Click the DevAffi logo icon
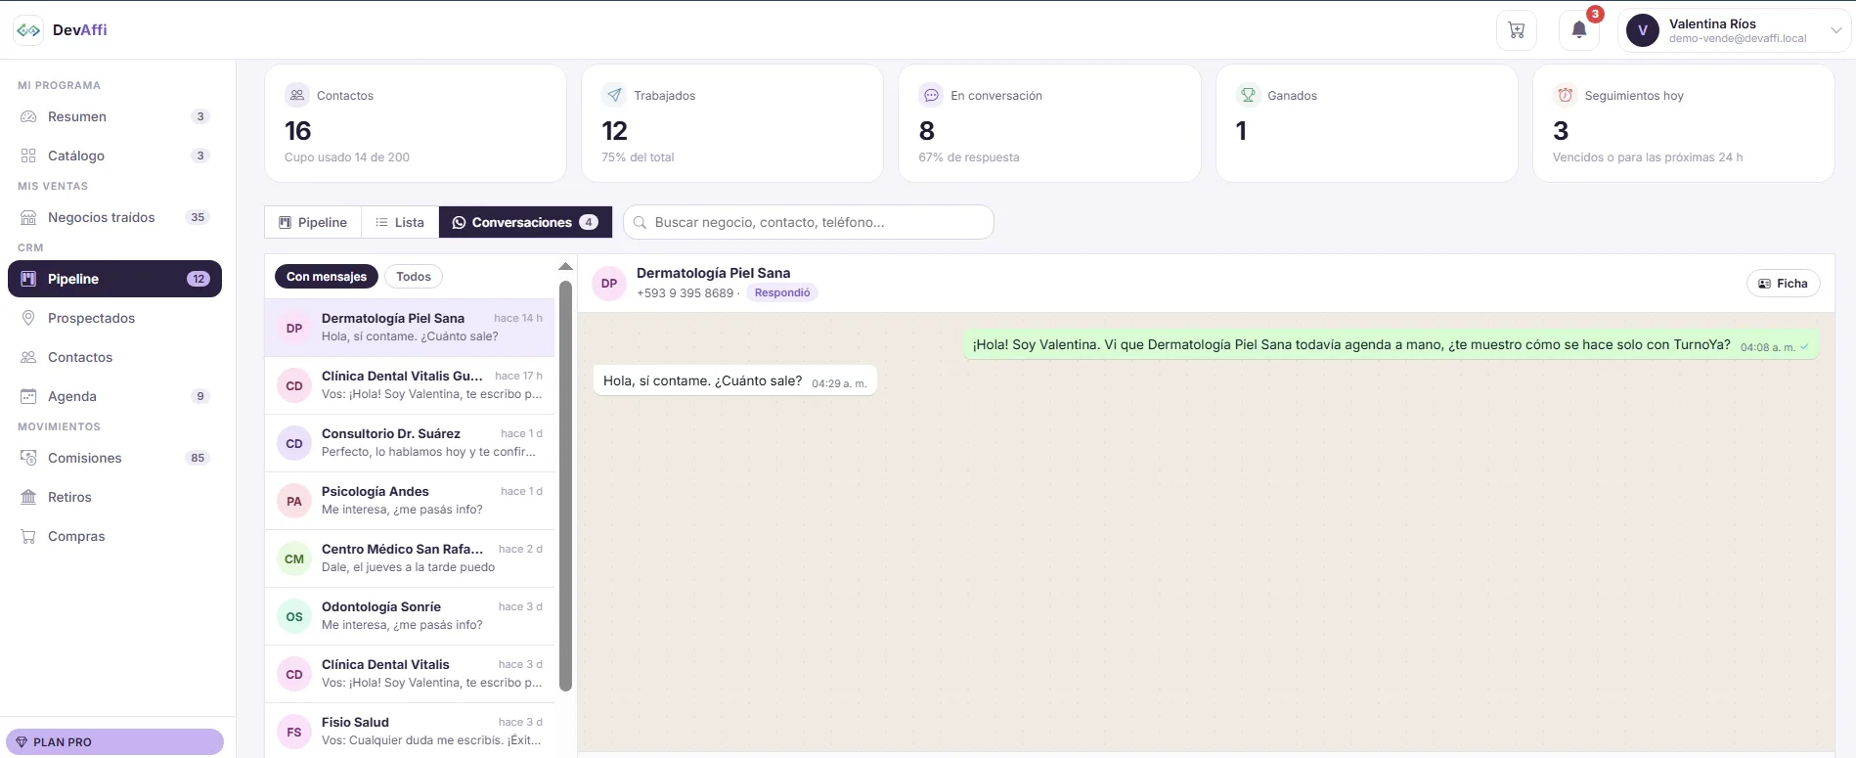1856x758 pixels. click(x=28, y=30)
